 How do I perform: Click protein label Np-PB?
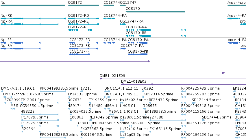[x=6, y=40]
